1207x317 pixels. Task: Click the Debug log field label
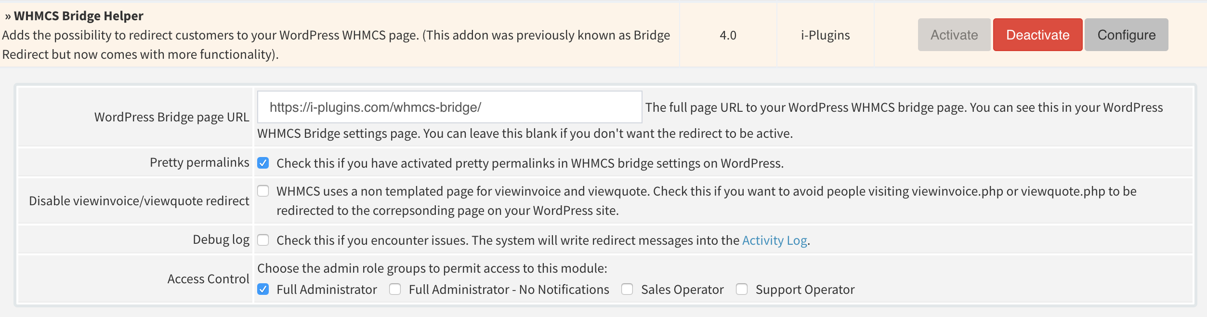[221, 239]
